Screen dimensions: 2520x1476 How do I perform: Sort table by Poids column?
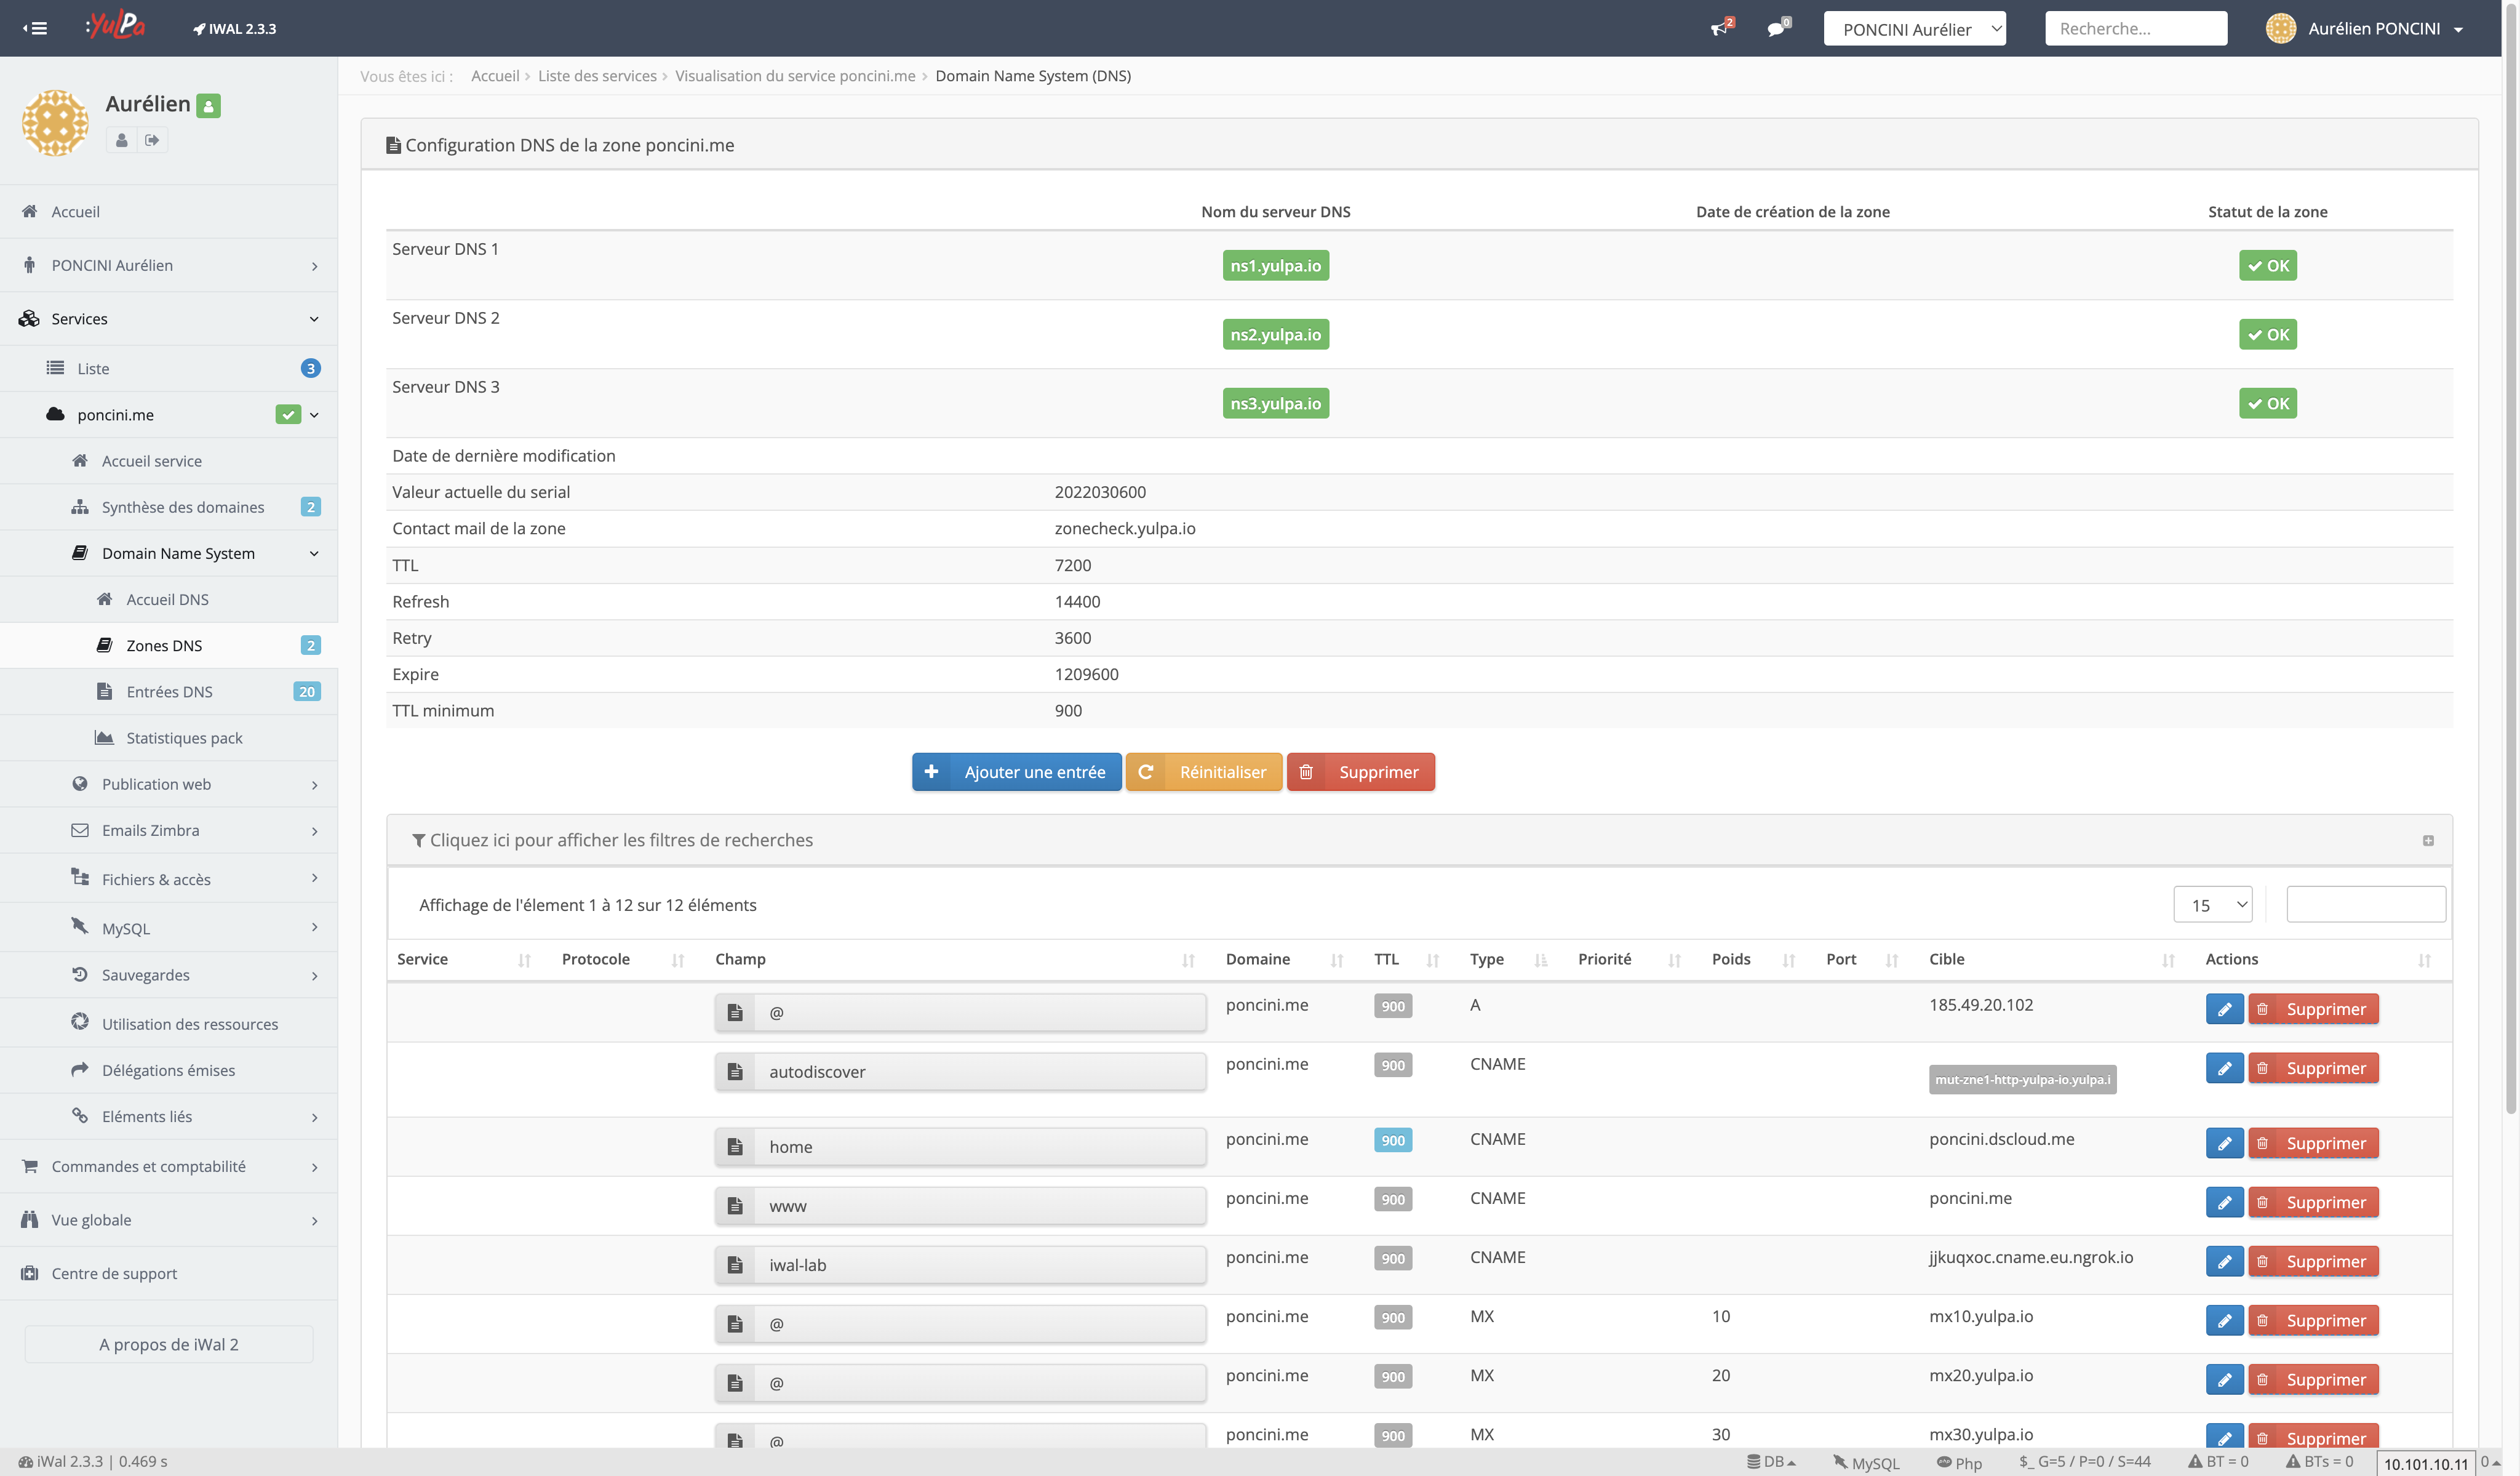tap(1754, 958)
